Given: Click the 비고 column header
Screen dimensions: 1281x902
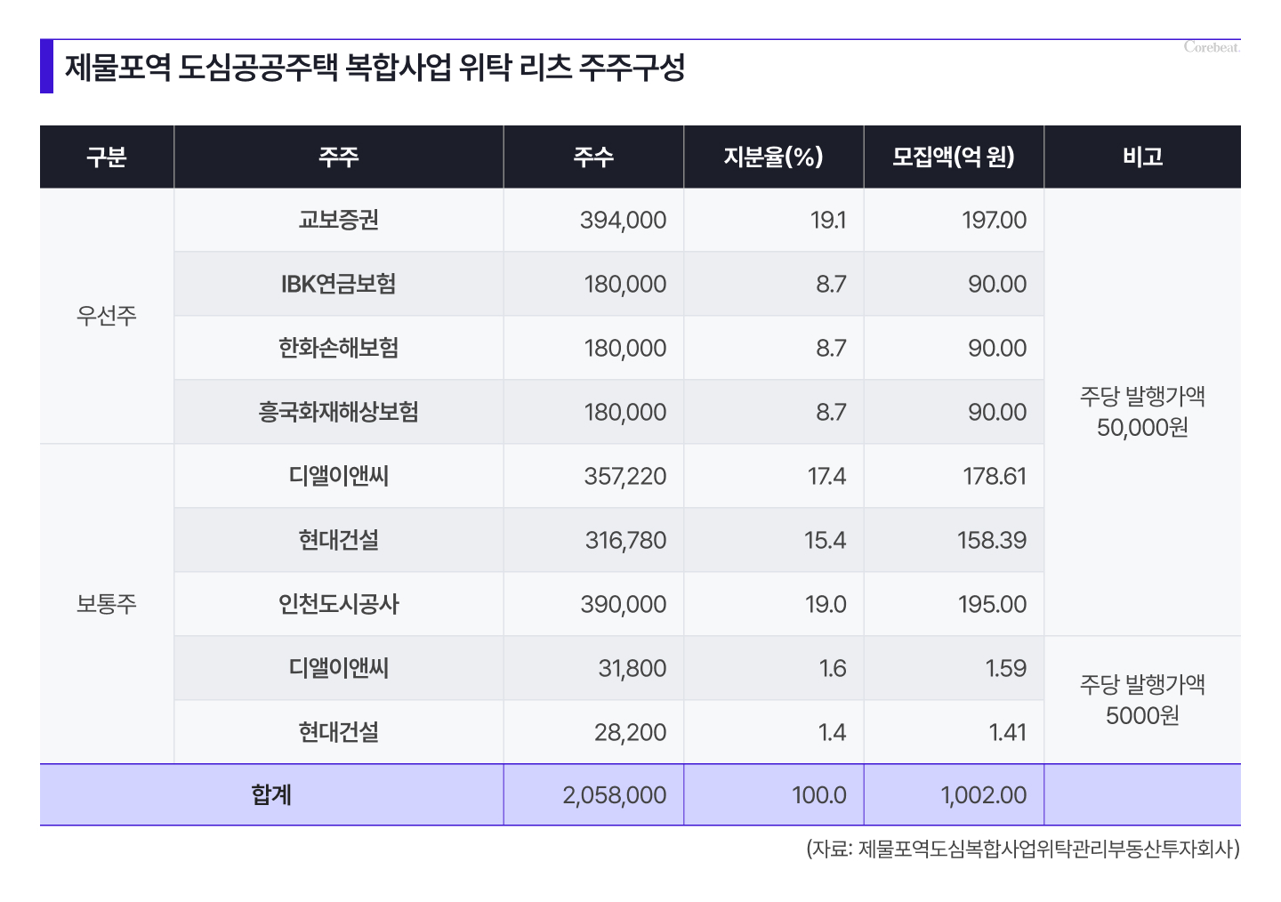Looking at the screenshot, I should (1142, 157).
